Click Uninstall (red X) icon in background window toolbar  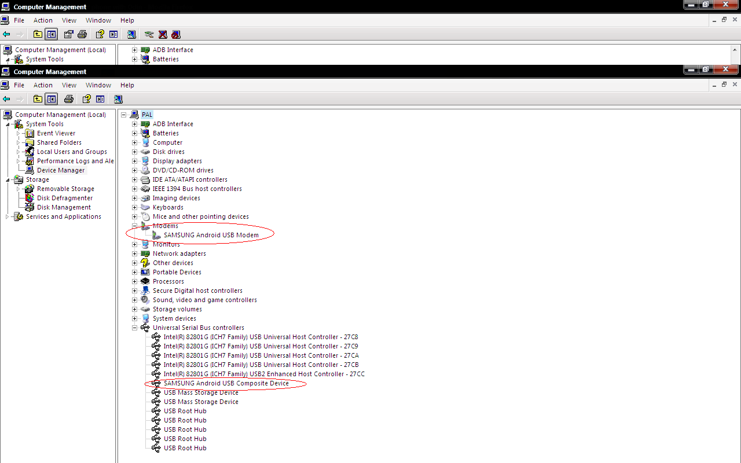(x=163, y=34)
